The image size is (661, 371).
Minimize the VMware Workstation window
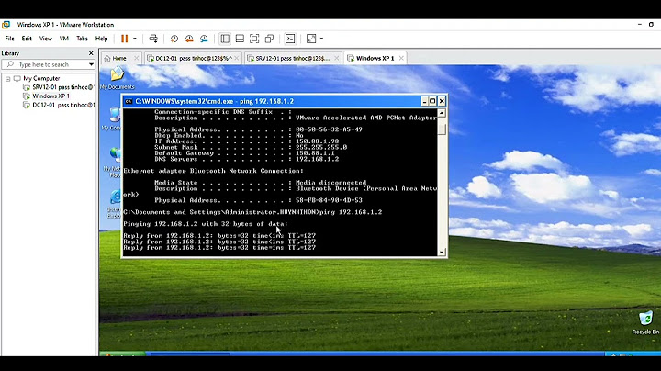pyautogui.click(x=640, y=25)
